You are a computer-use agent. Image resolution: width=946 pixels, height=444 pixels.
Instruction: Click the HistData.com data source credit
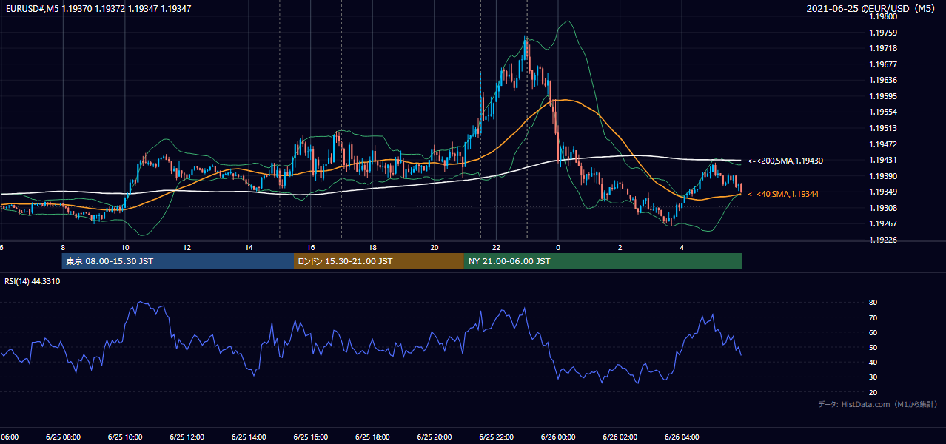click(877, 404)
